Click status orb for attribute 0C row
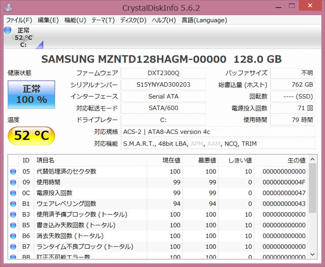 13,193
